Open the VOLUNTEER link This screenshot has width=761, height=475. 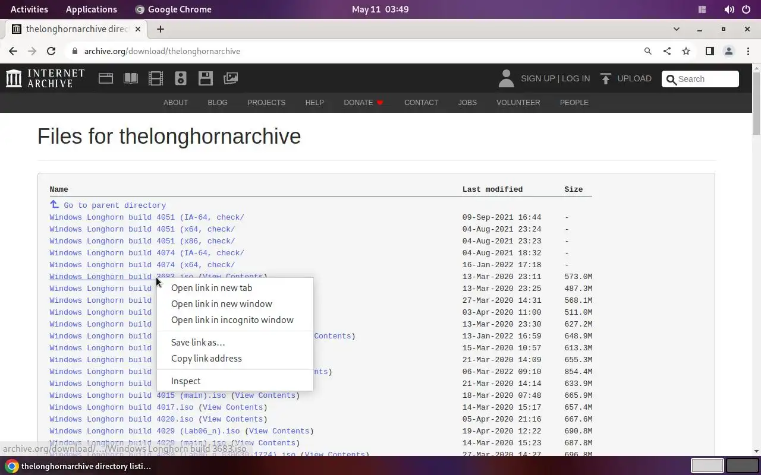click(518, 103)
